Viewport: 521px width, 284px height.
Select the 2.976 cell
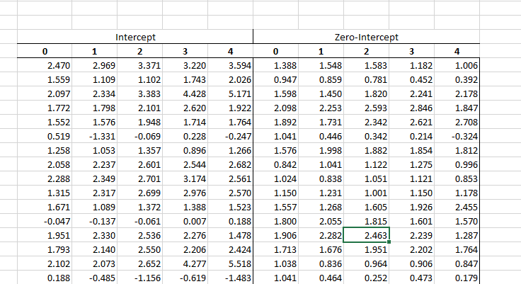(185, 193)
